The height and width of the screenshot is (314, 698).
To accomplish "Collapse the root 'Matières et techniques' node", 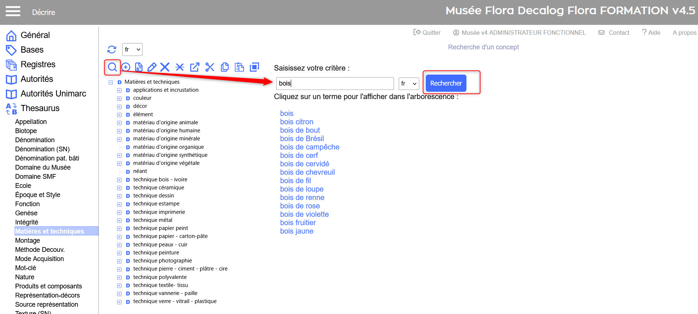I will pos(110,82).
